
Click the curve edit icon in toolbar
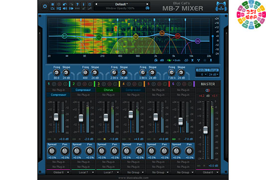(x=89, y=8)
